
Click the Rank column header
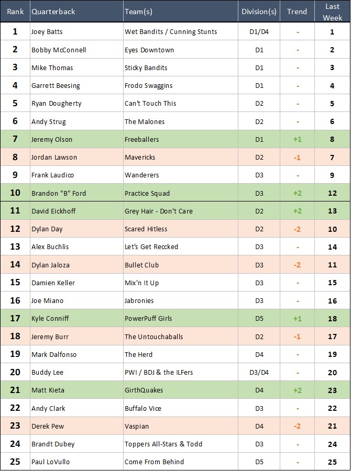click(15, 12)
